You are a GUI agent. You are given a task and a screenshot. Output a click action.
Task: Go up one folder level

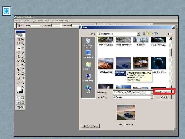(148, 34)
